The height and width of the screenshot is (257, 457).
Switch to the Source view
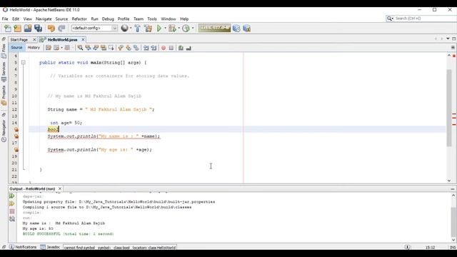coord(16,48)
